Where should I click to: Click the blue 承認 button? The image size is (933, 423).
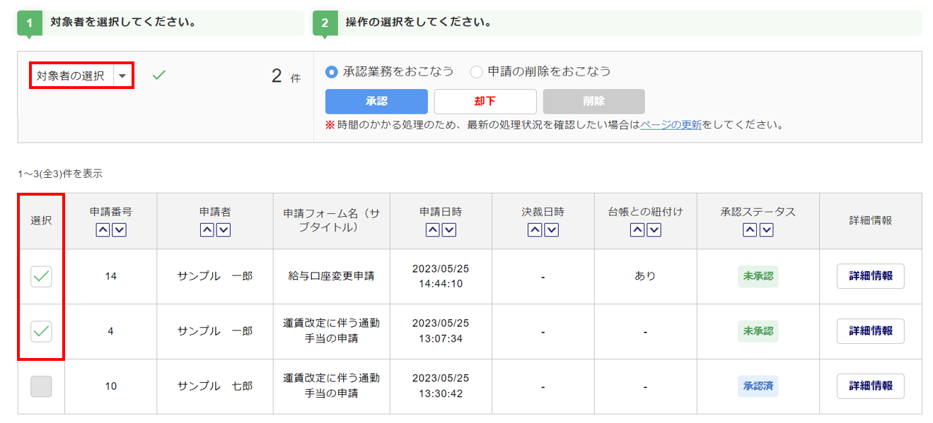point(376,102)
